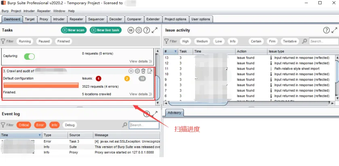Toggle the Running tasks filter
Image resolution: width=339 pixels, height=166 pixels.
tap(25, 41)
